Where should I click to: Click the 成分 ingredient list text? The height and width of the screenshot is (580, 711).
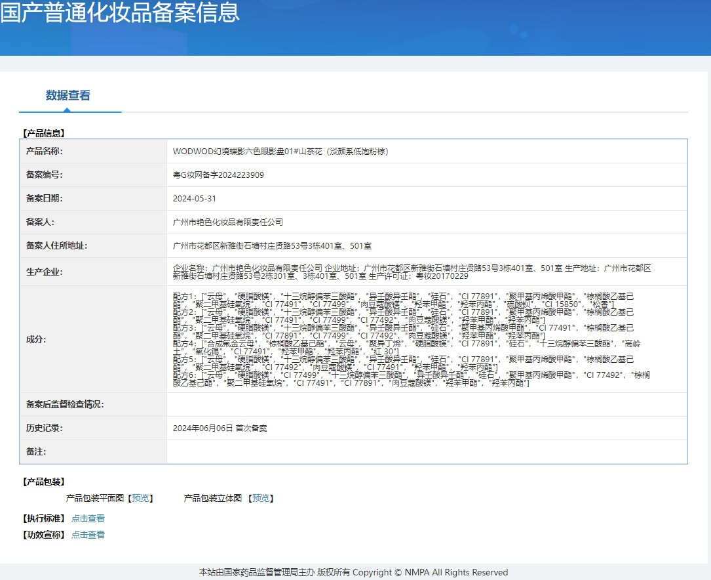412,339
